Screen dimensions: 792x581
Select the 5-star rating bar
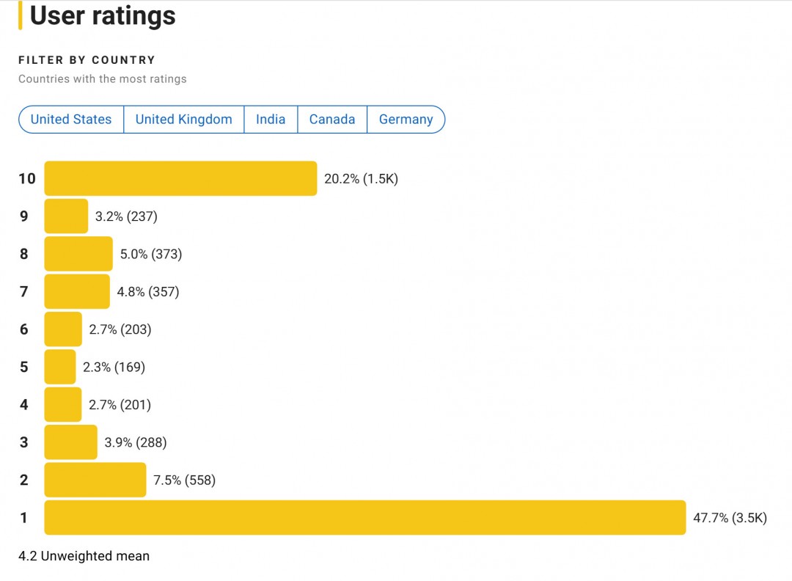(x=60, y=367)
